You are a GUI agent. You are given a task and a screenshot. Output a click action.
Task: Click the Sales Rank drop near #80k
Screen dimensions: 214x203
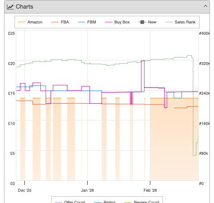[x=195, y=155]
